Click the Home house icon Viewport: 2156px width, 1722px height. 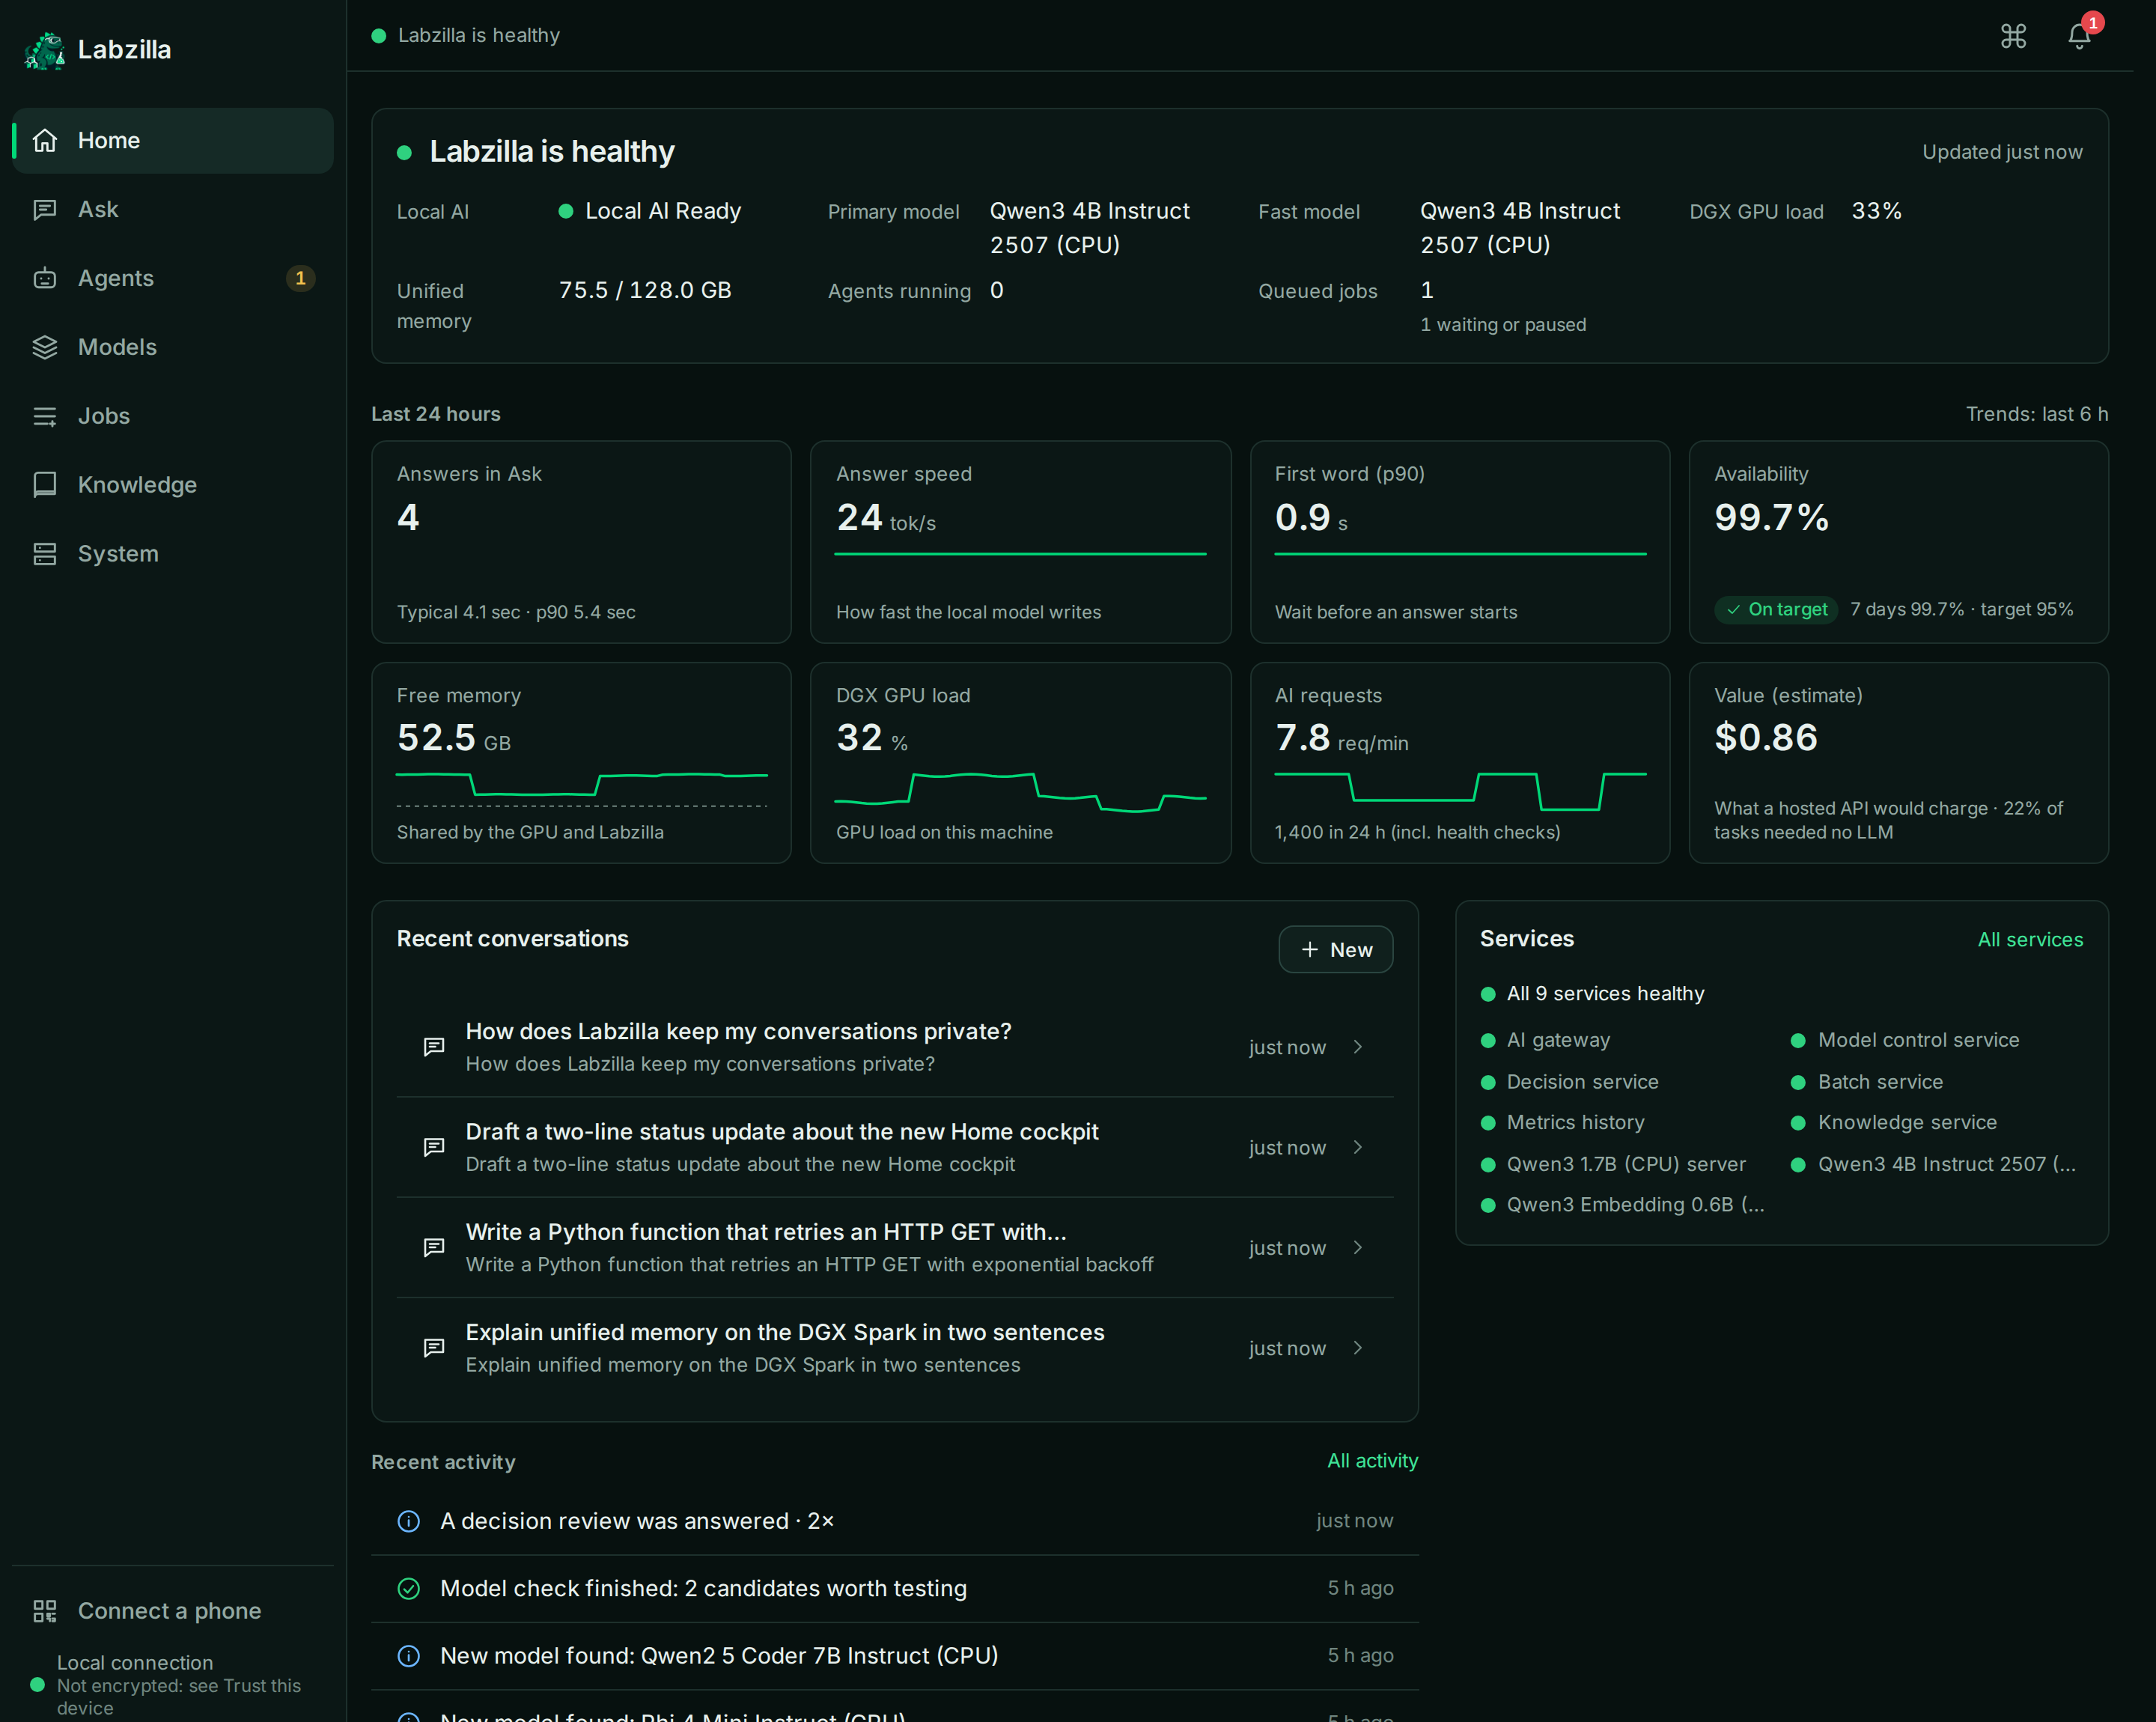pyautogui.click(x=45, y=140)
